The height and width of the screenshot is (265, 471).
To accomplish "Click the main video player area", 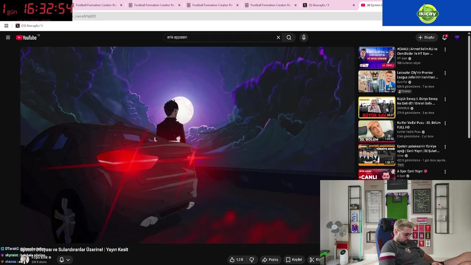I will (188, 145).
